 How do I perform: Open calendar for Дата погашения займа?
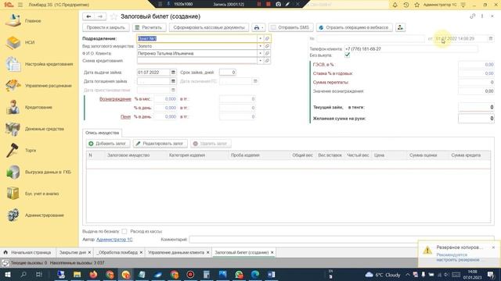tap(173, 81)
